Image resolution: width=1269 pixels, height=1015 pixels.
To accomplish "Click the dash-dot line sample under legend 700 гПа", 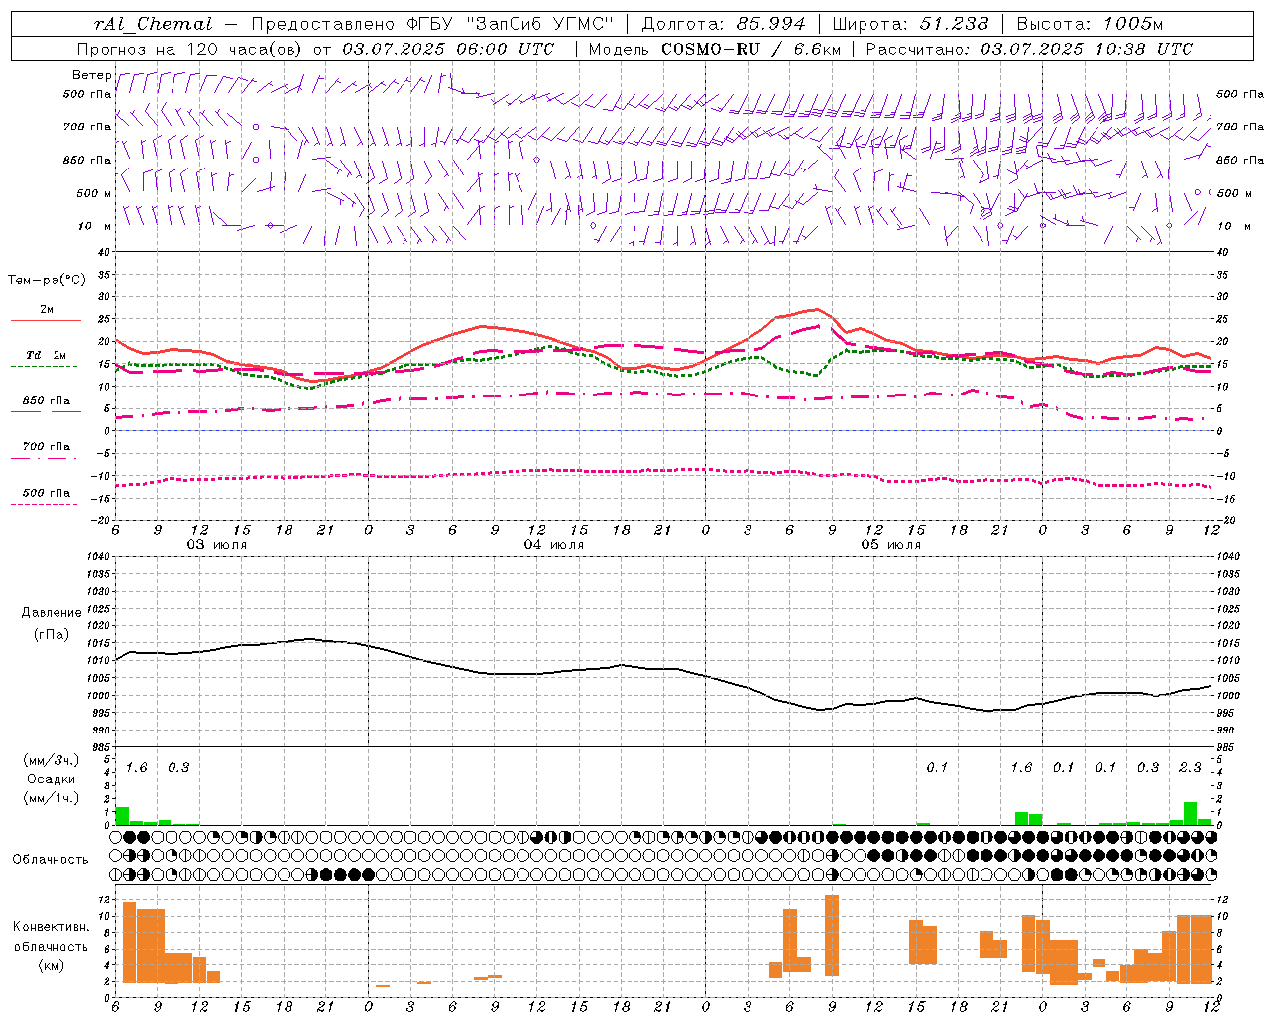I will pos(45,458).
